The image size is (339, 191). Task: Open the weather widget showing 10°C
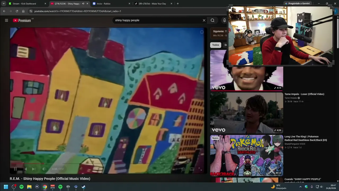point(278,187)
